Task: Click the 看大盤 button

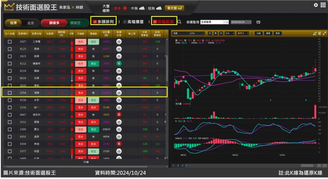Action: [174, 8]
